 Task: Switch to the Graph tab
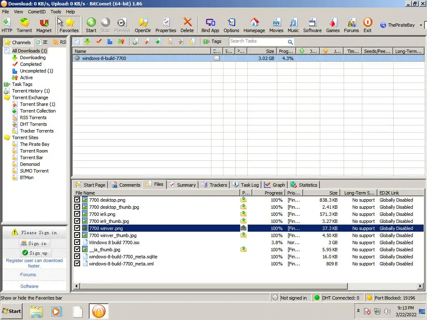point(275,185)
